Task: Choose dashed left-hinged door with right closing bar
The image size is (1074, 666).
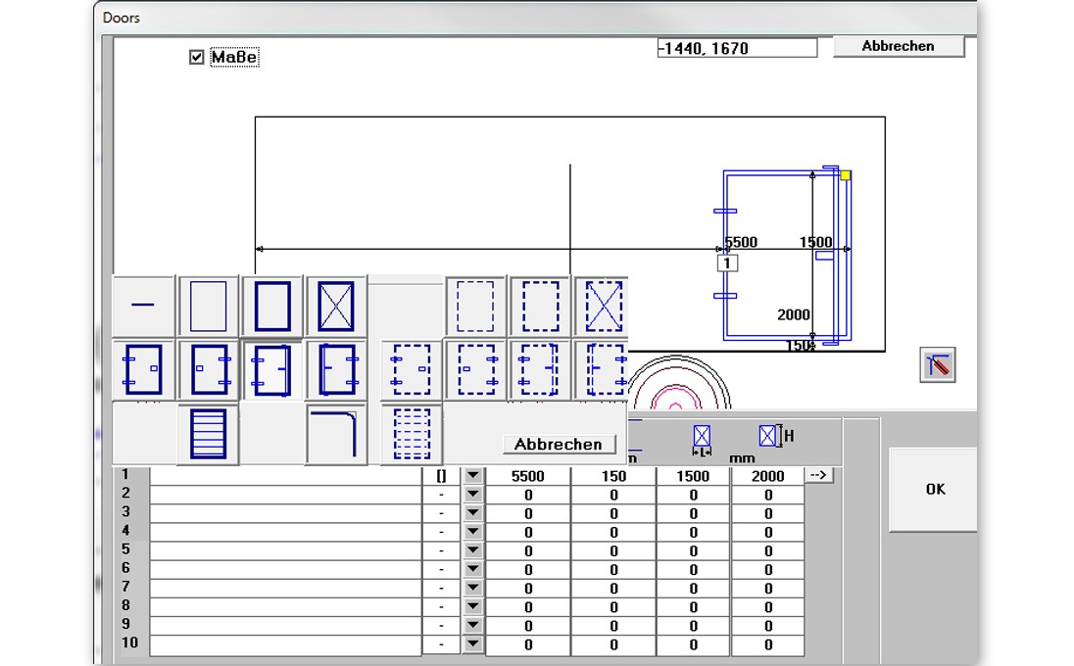Action: click(x=540, y=369)
